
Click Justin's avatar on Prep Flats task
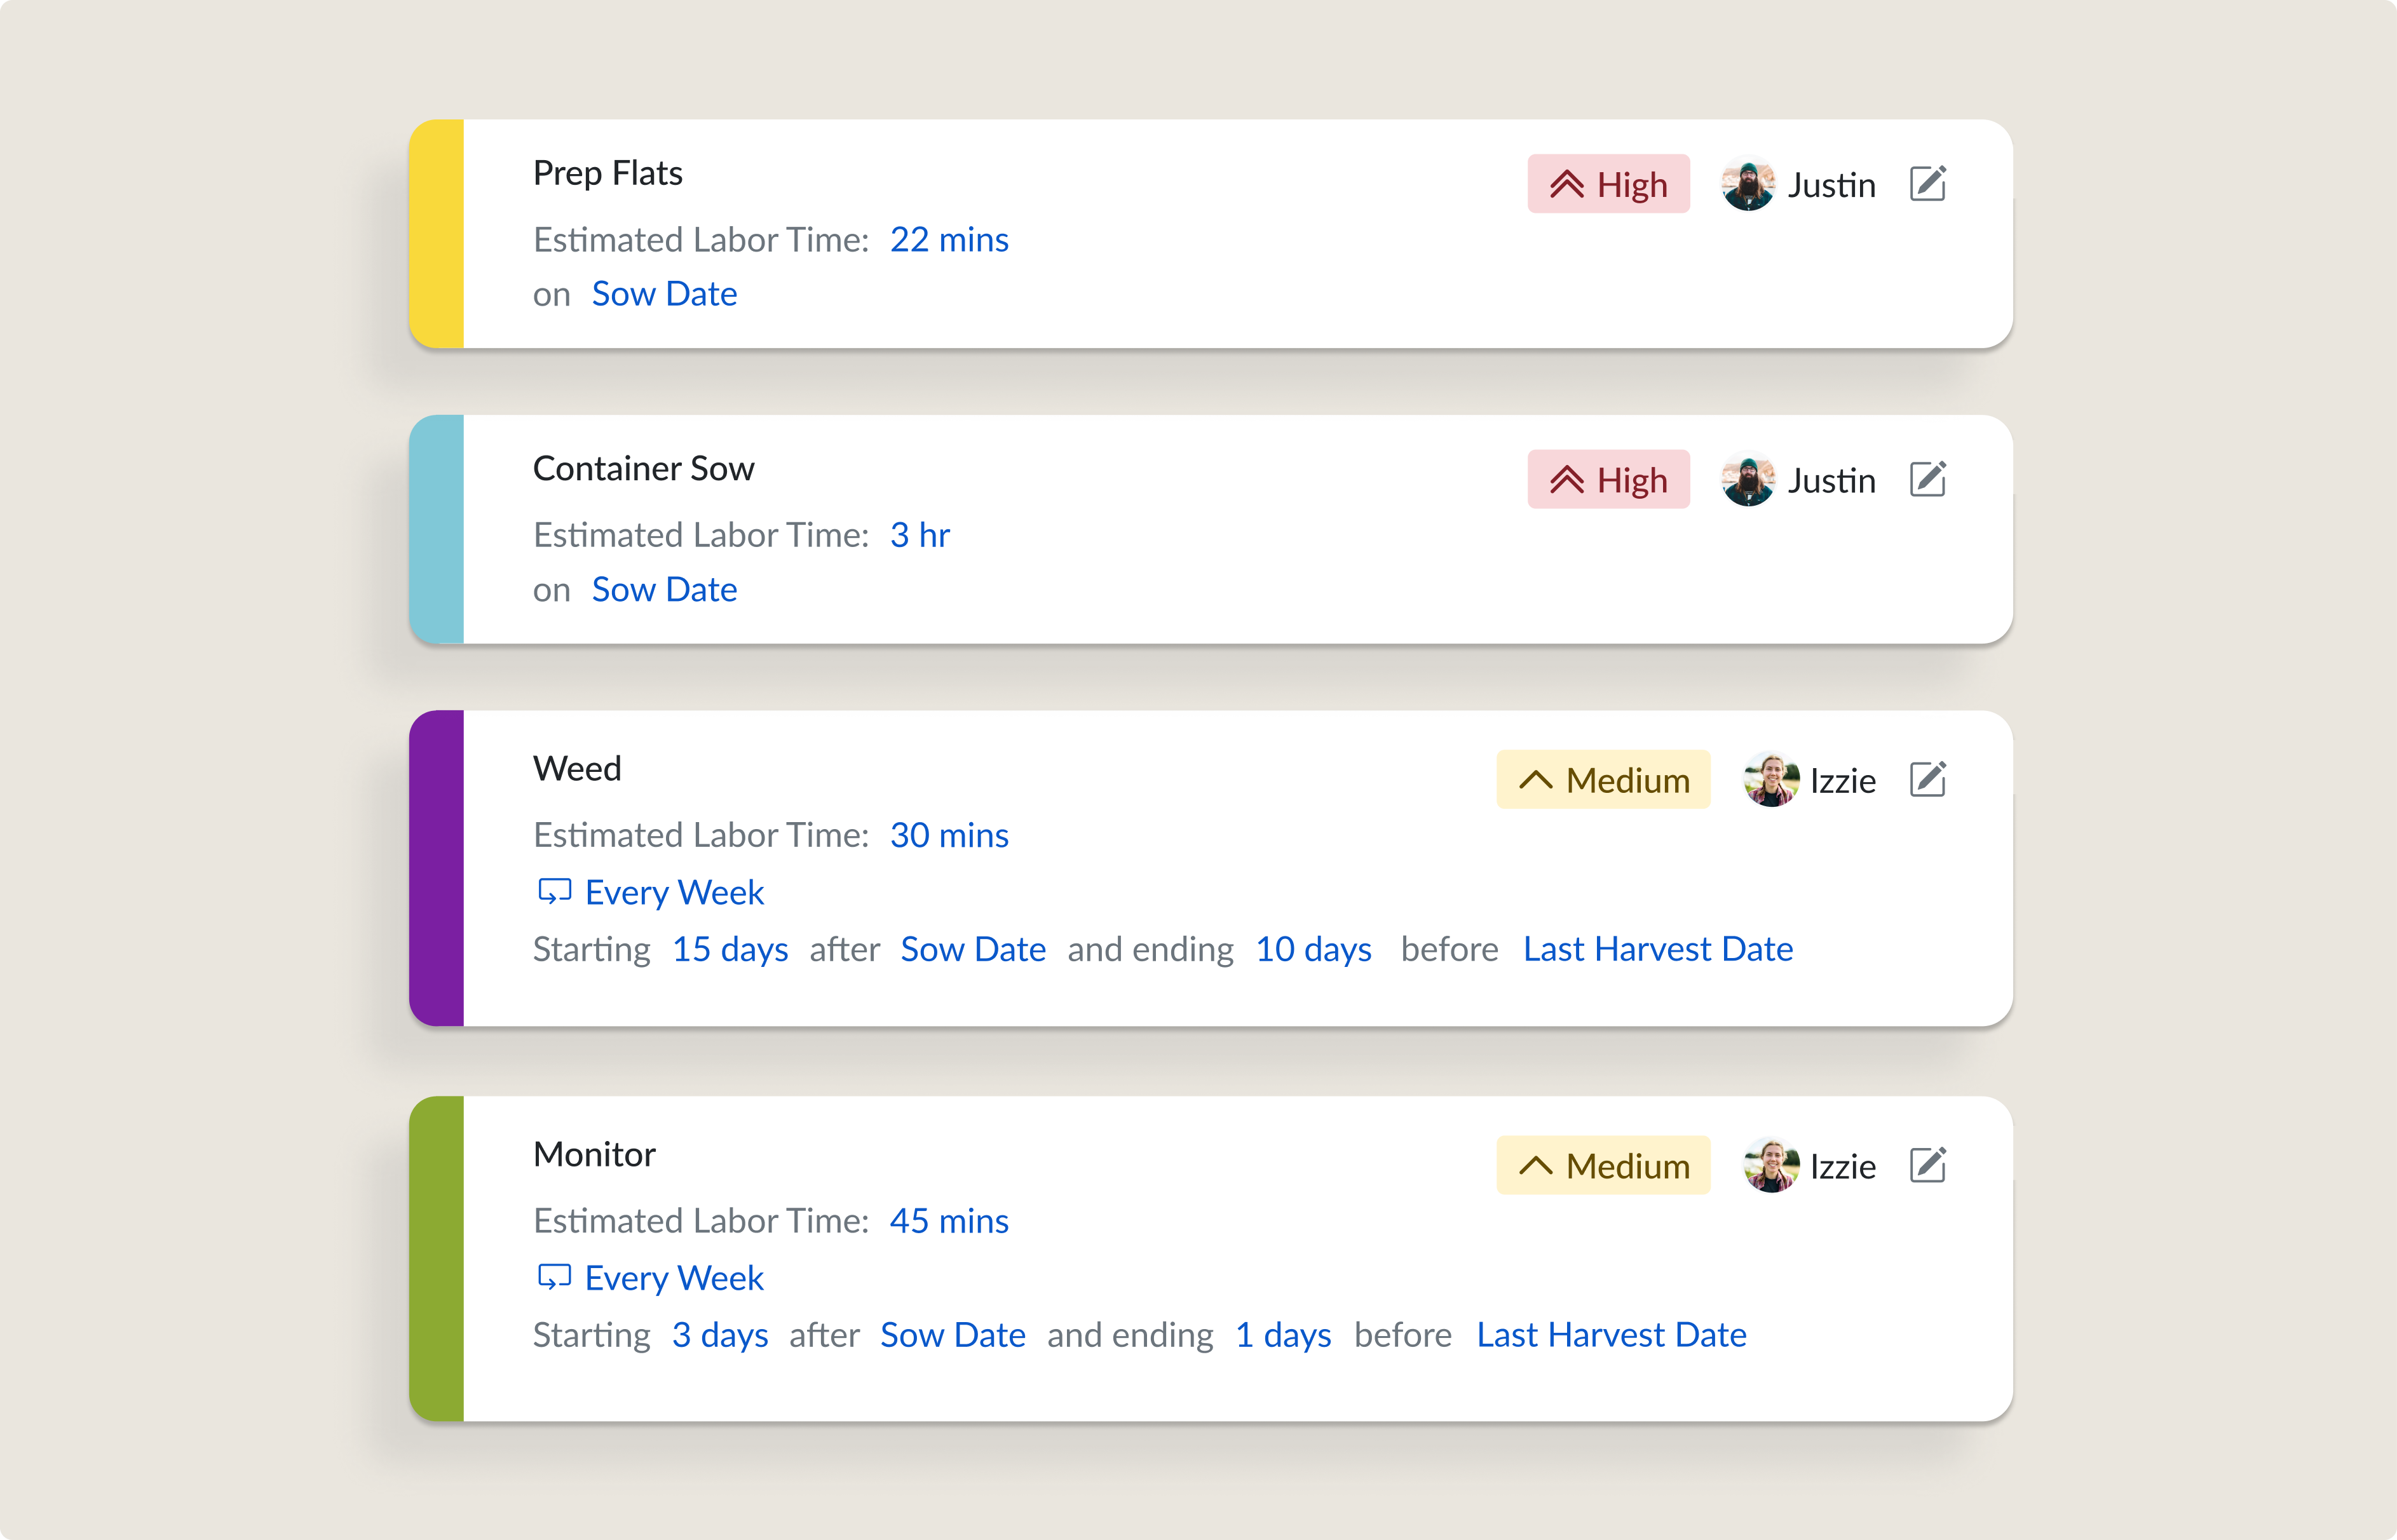(1746, 185)
